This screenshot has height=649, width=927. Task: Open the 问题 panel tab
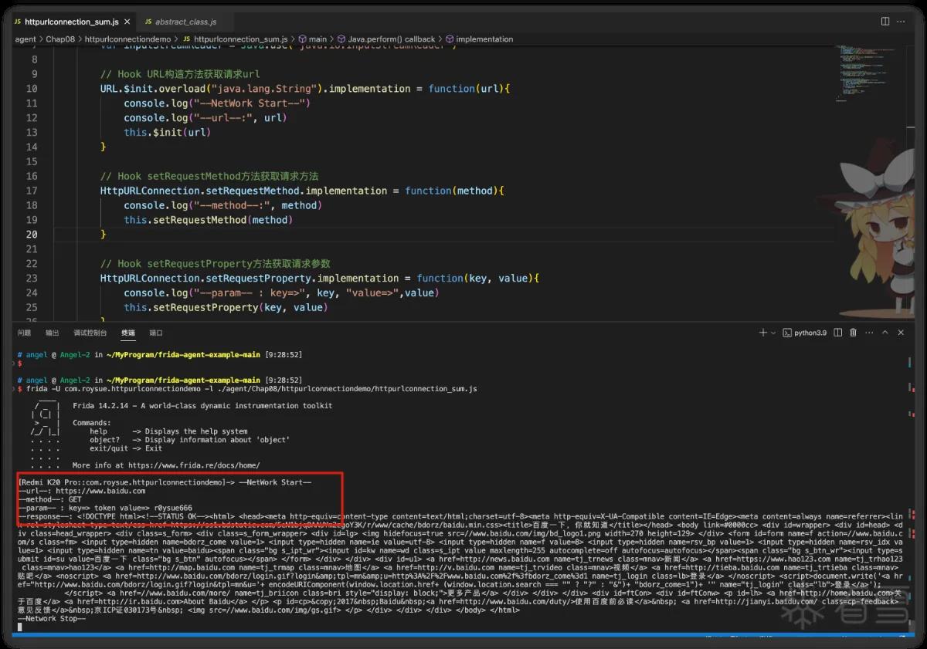pyautogui.click(x=24, y=333)
